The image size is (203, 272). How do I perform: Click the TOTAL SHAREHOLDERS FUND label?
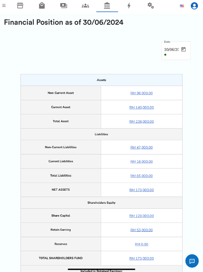coord(61,258)
